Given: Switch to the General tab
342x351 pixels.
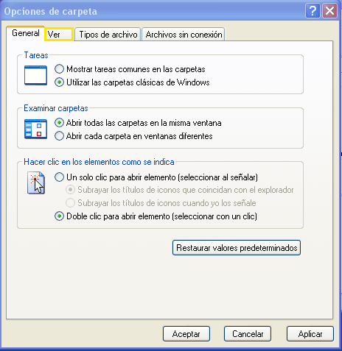Looking at the screenshot, I should [26, 33].
